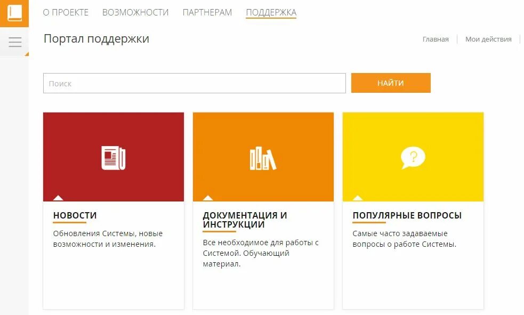The width and height of the screenshot is (524, 315).
Task: Go to the ПАРТНЕРАМ section
Action: 208,11
